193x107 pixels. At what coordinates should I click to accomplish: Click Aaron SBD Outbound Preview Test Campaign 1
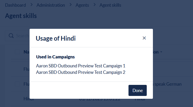tap(81, 66)
